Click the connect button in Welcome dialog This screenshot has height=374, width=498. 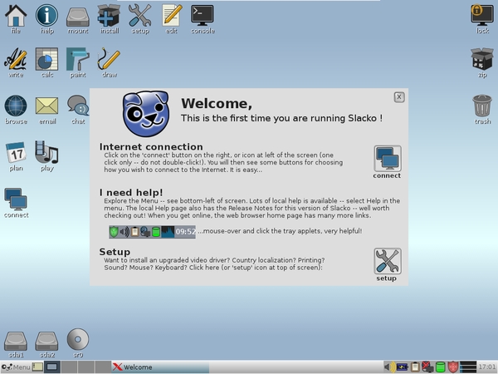tap(388, 159)
